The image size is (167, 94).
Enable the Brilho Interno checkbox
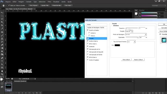88,44
